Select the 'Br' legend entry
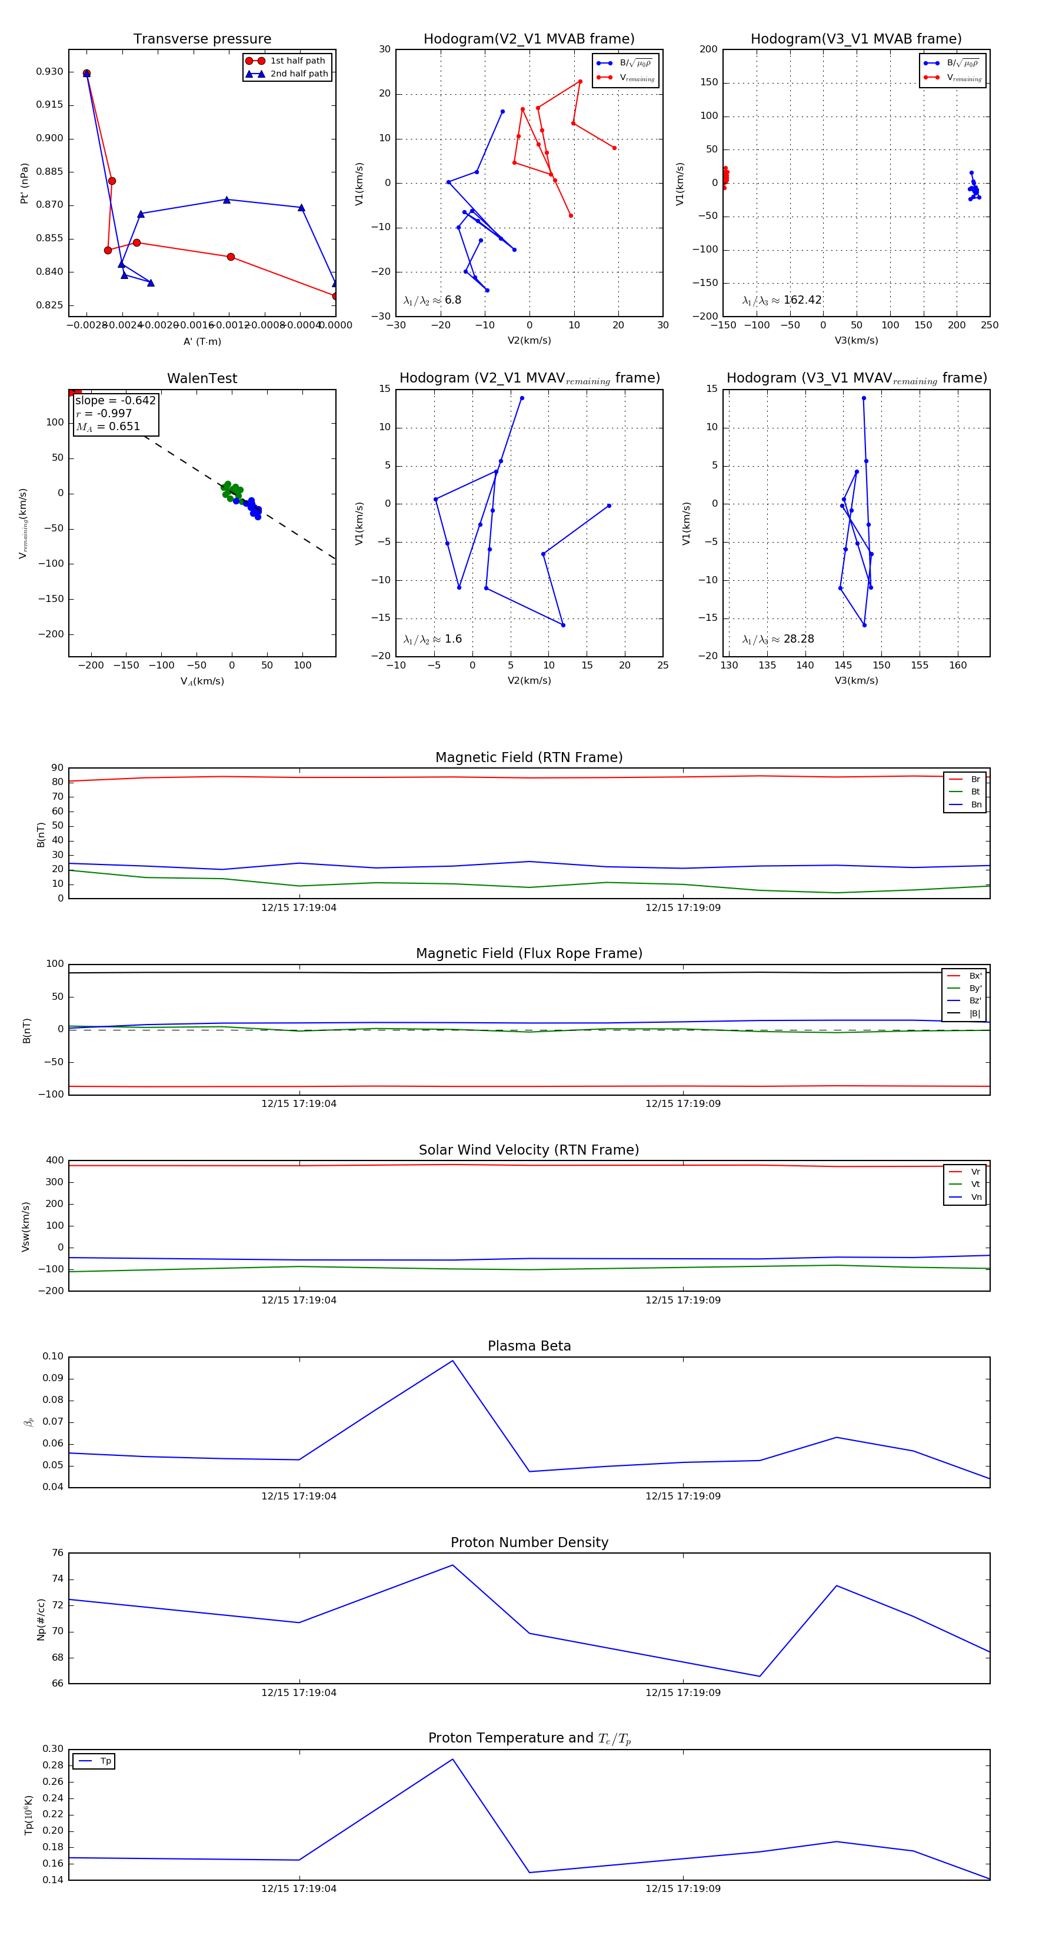Viewport: 1059px width, 1942px height. (965, 780)
